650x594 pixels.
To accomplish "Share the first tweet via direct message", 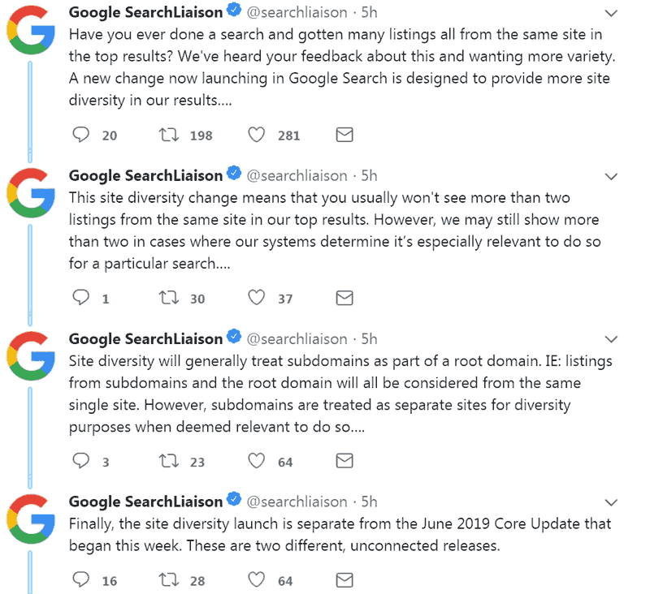I will click(344, 135).
